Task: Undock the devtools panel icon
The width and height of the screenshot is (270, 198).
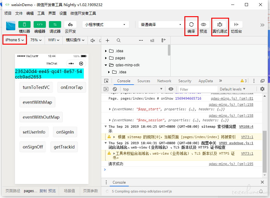Action: (262, 81)
